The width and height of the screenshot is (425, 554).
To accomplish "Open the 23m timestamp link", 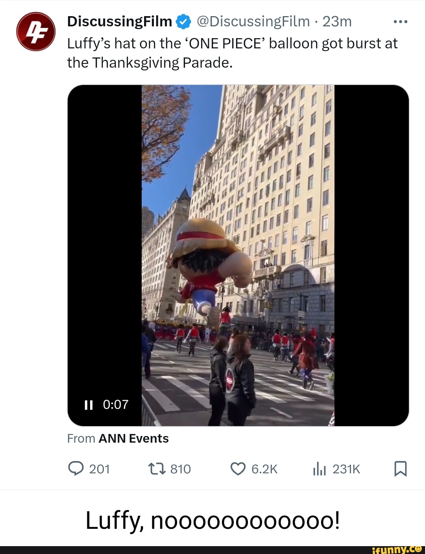I will tap(337, 22).
